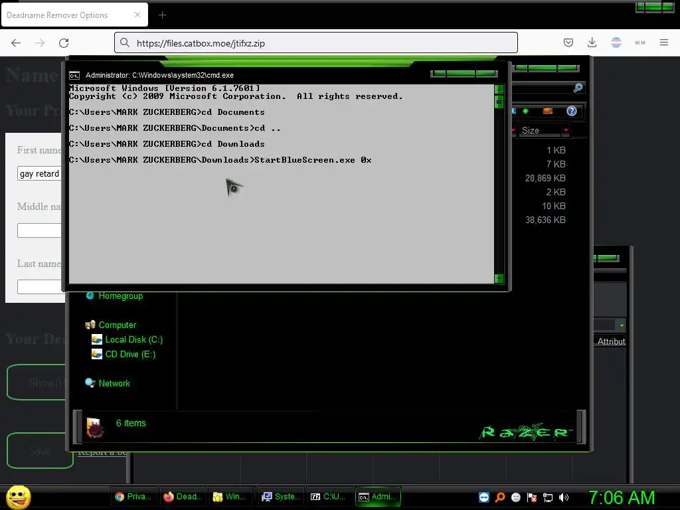
Task: Switch to the Chrome 'Priva...' taskbar button
Action: (133, 497)
